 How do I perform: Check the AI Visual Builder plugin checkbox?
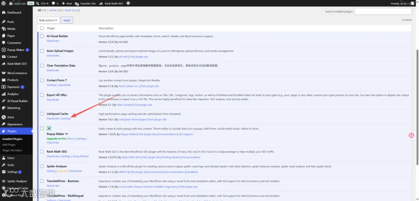[x=42, y=36]
